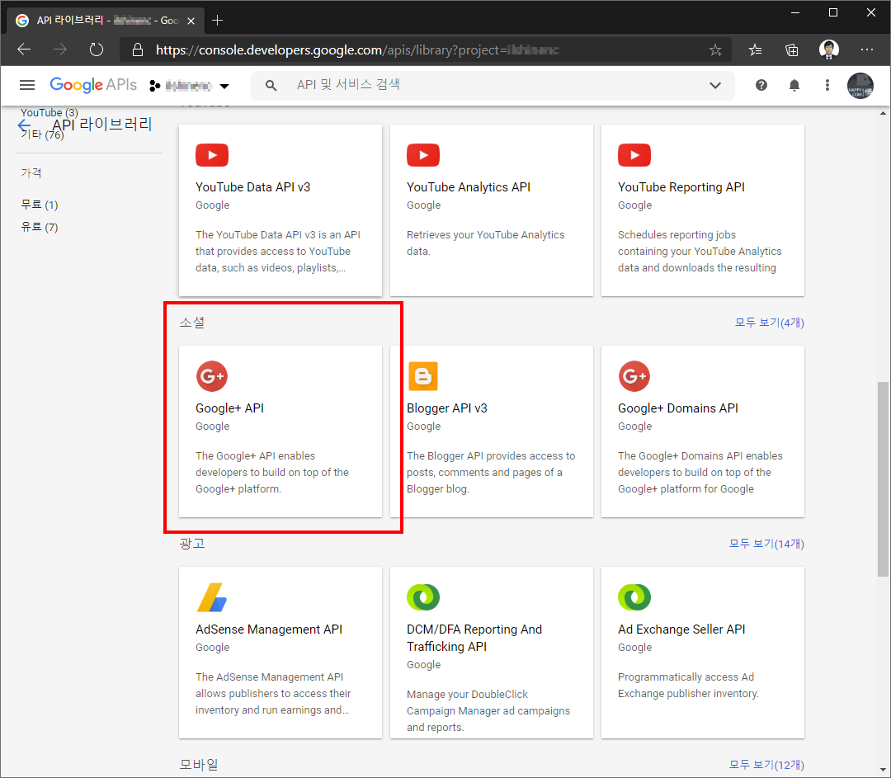Click the YouTube Data API v3 icon

212,155
